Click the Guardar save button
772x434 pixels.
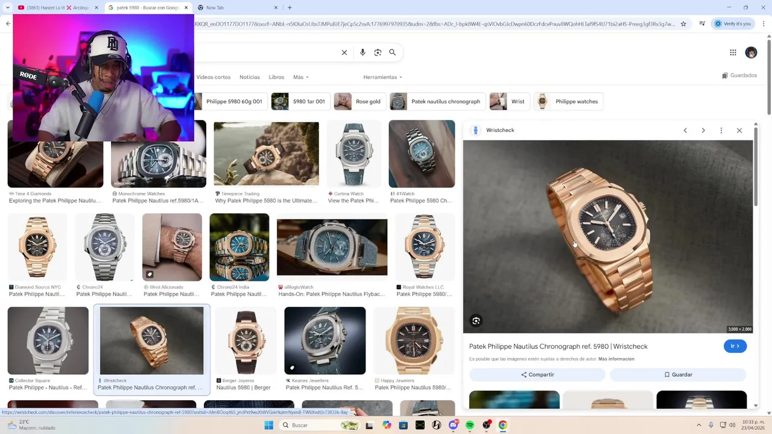point(678,374)
